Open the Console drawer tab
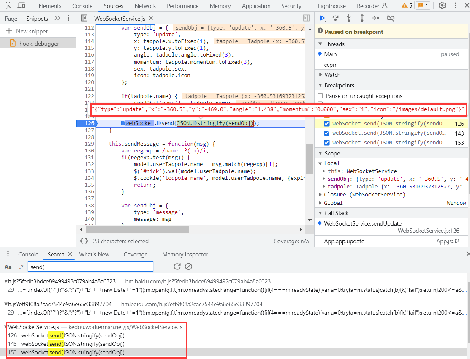The width and height of the screenshot is (470, 359). point(28,254)
